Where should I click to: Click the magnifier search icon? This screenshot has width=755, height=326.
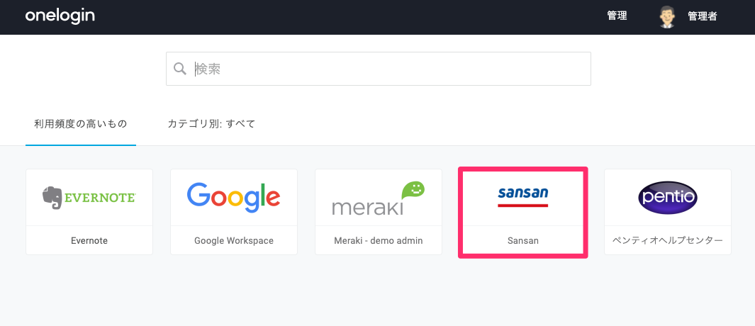click(180, 68)
